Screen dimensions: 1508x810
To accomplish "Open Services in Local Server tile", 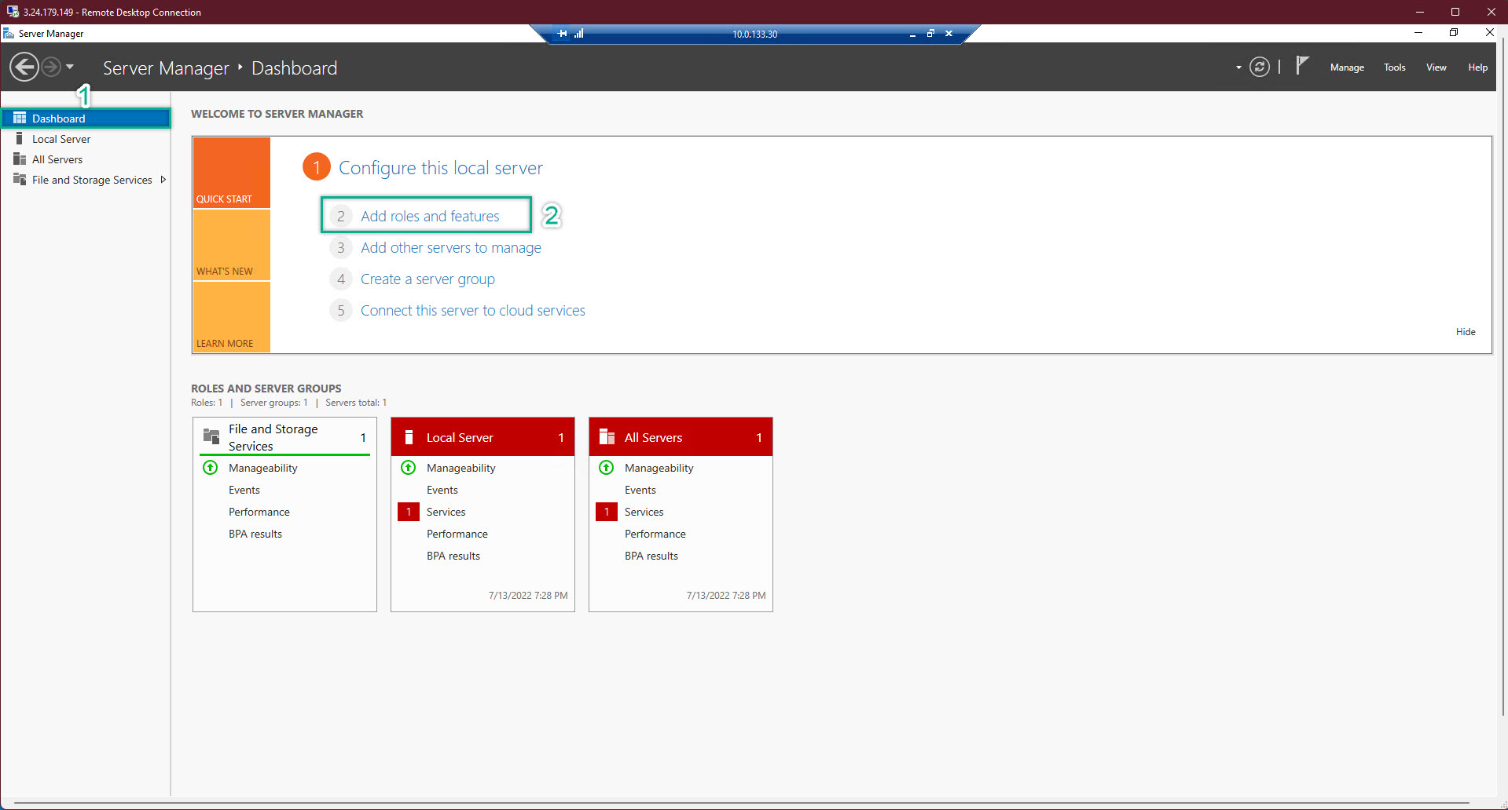I will click(446, 512).
